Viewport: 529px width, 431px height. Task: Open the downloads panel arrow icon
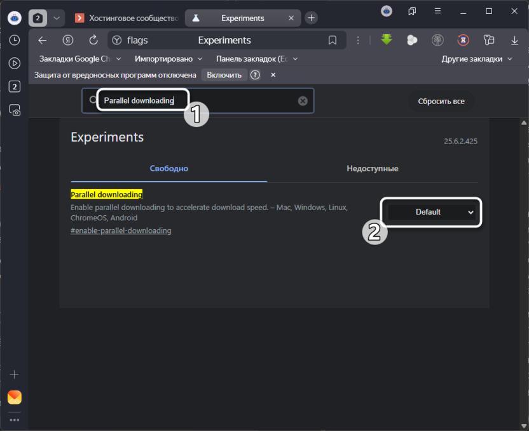click(x=514, y=41)
